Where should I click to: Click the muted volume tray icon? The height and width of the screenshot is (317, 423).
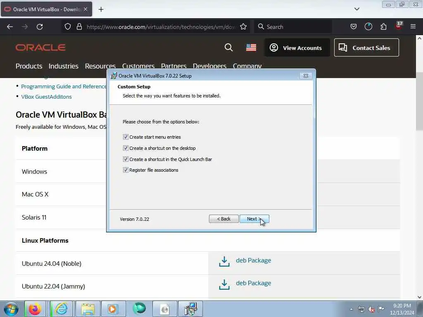371,309
